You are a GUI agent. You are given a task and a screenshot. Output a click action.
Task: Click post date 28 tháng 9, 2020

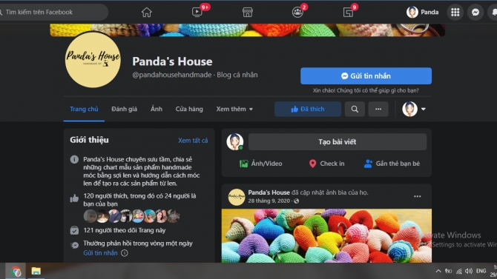[269, 201]
